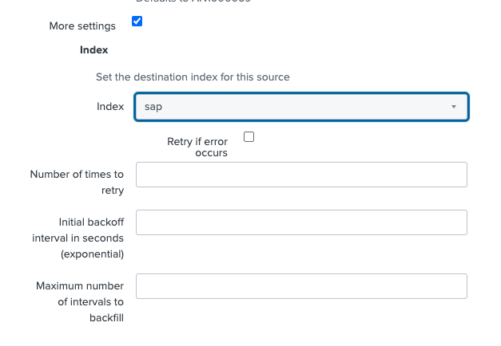This screenshot has height=346, width=501.
Task: Enable the Retry if error occurs checkbox
Action: [249, 137]
